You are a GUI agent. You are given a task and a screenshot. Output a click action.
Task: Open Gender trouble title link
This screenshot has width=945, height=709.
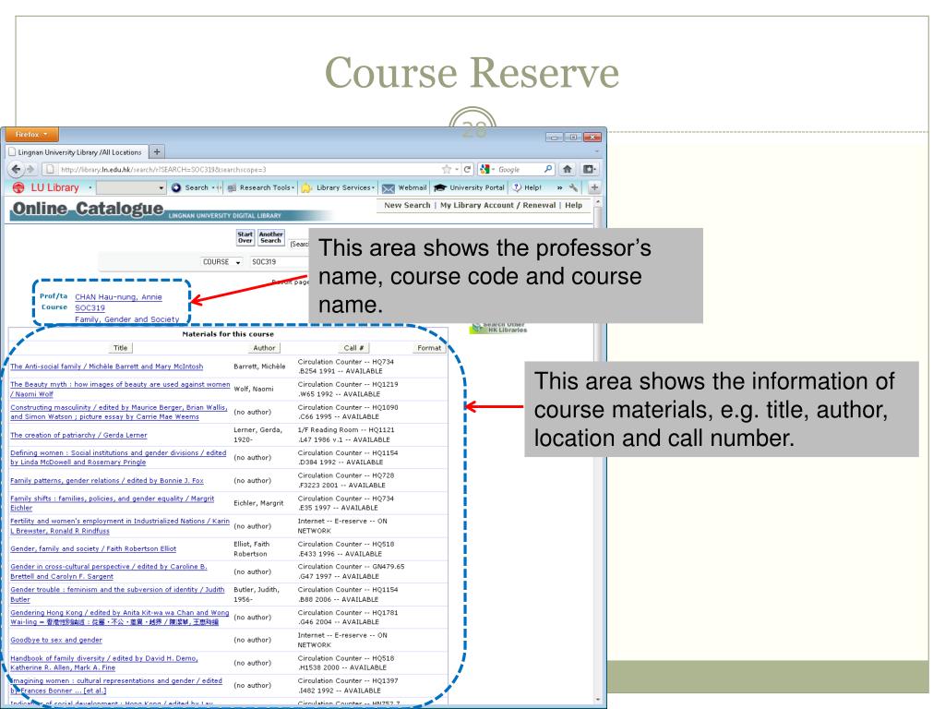pyautogui.click(x=117, y=595)
